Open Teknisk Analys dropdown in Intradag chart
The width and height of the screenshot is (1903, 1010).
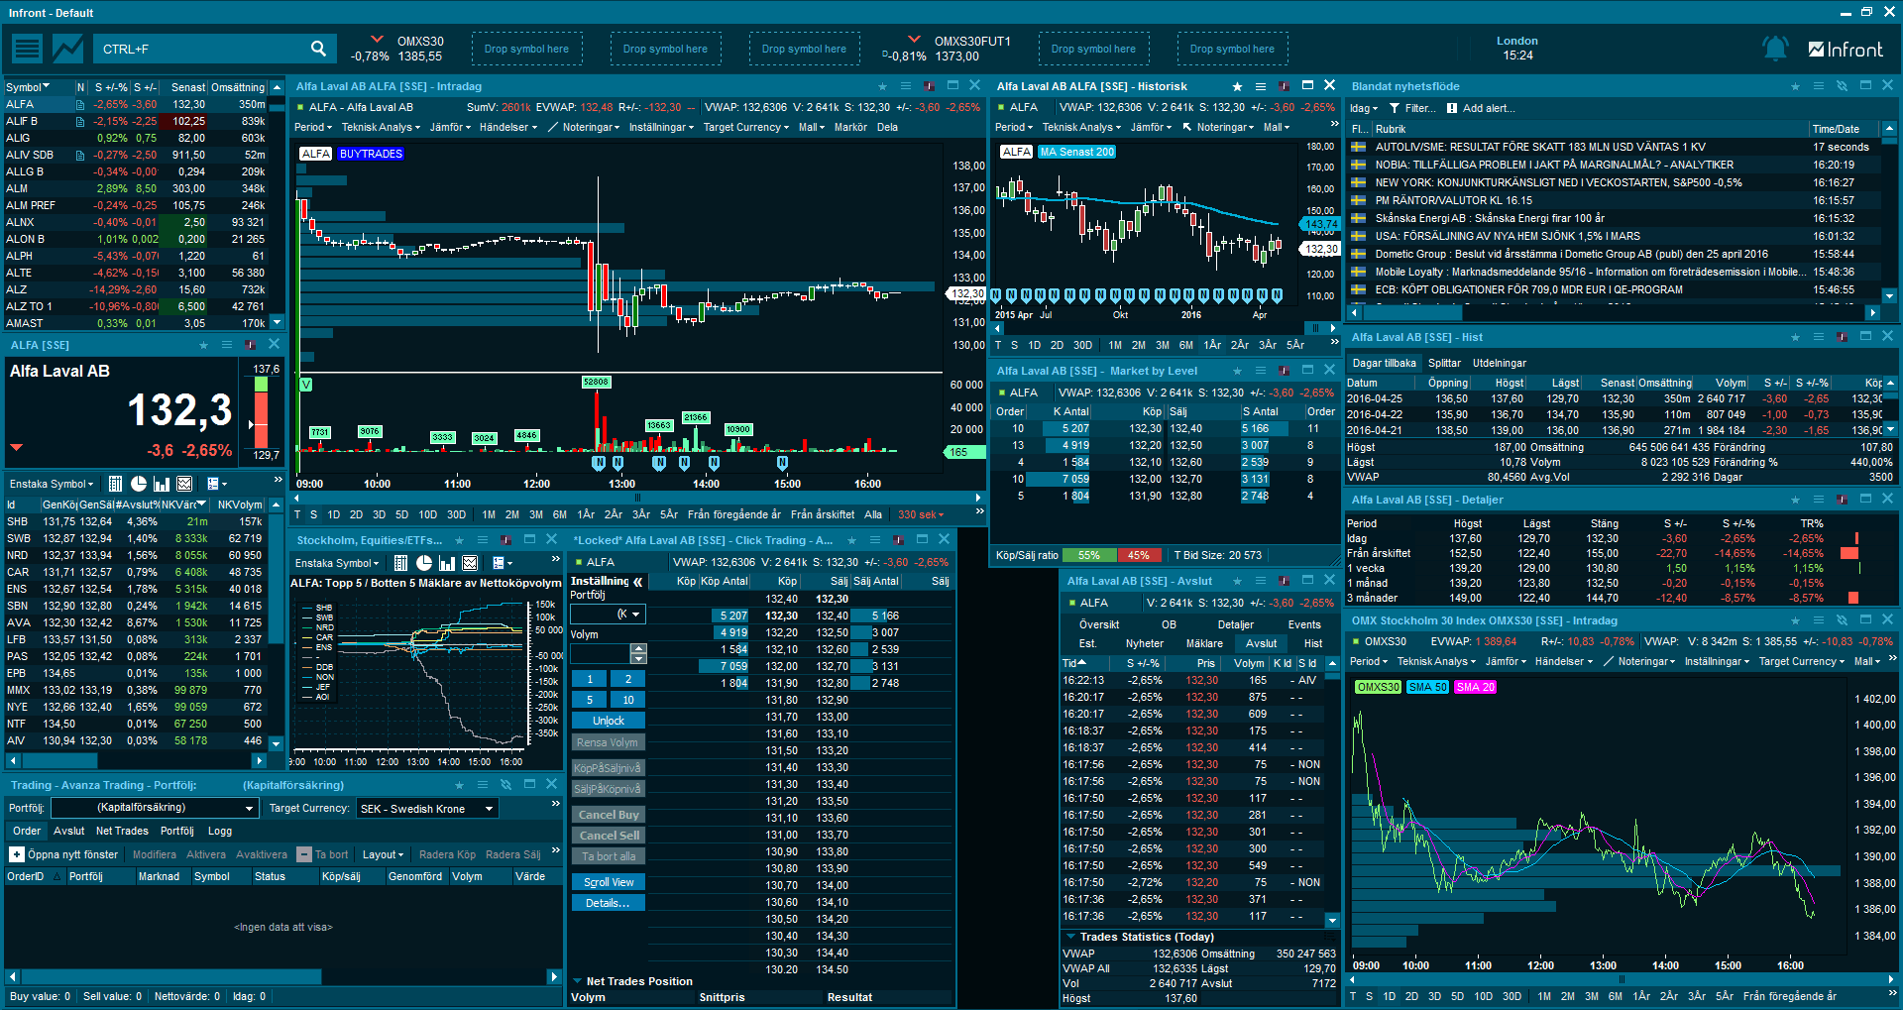381,127
